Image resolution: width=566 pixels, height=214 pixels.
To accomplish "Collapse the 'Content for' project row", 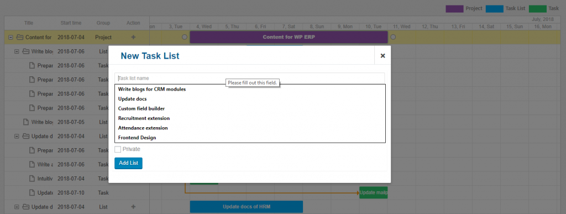I will tap(11, 37).
